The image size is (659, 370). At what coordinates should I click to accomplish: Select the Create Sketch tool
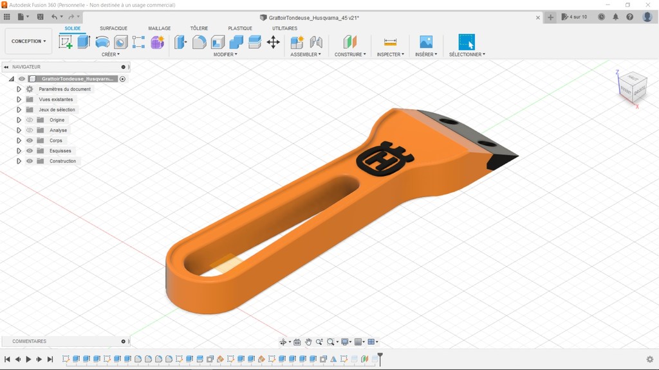click(66, 42)
